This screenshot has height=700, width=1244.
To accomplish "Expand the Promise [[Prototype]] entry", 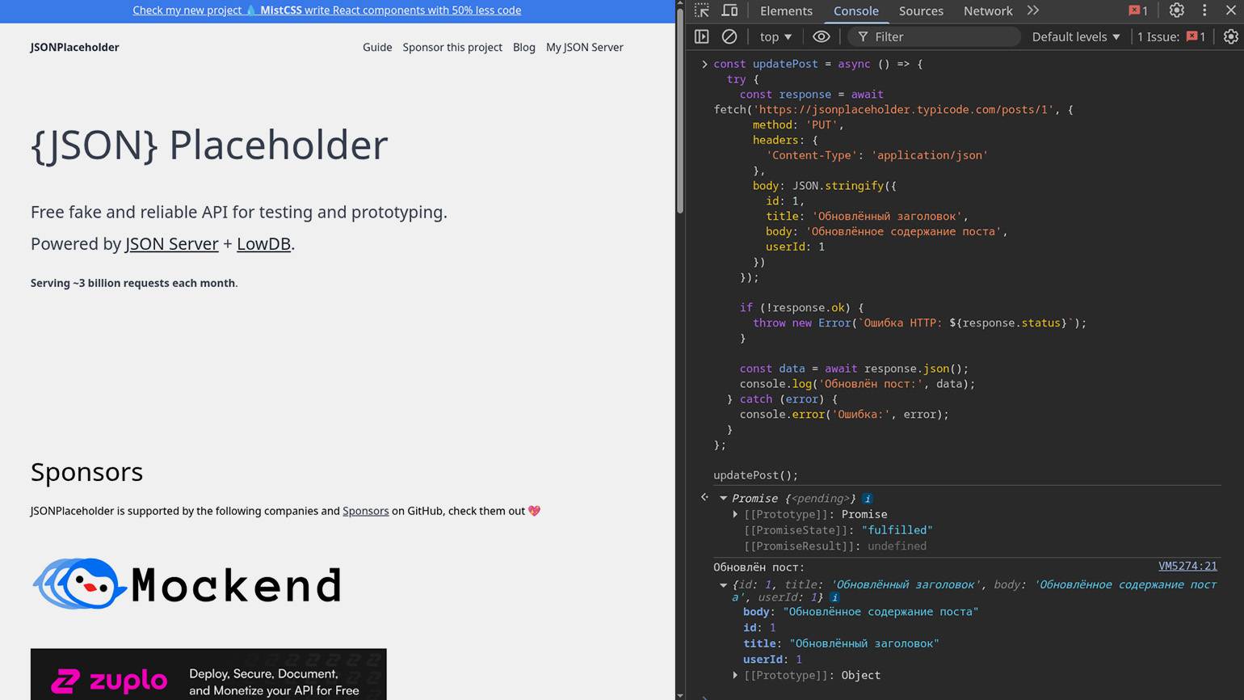I will [735, 514].
